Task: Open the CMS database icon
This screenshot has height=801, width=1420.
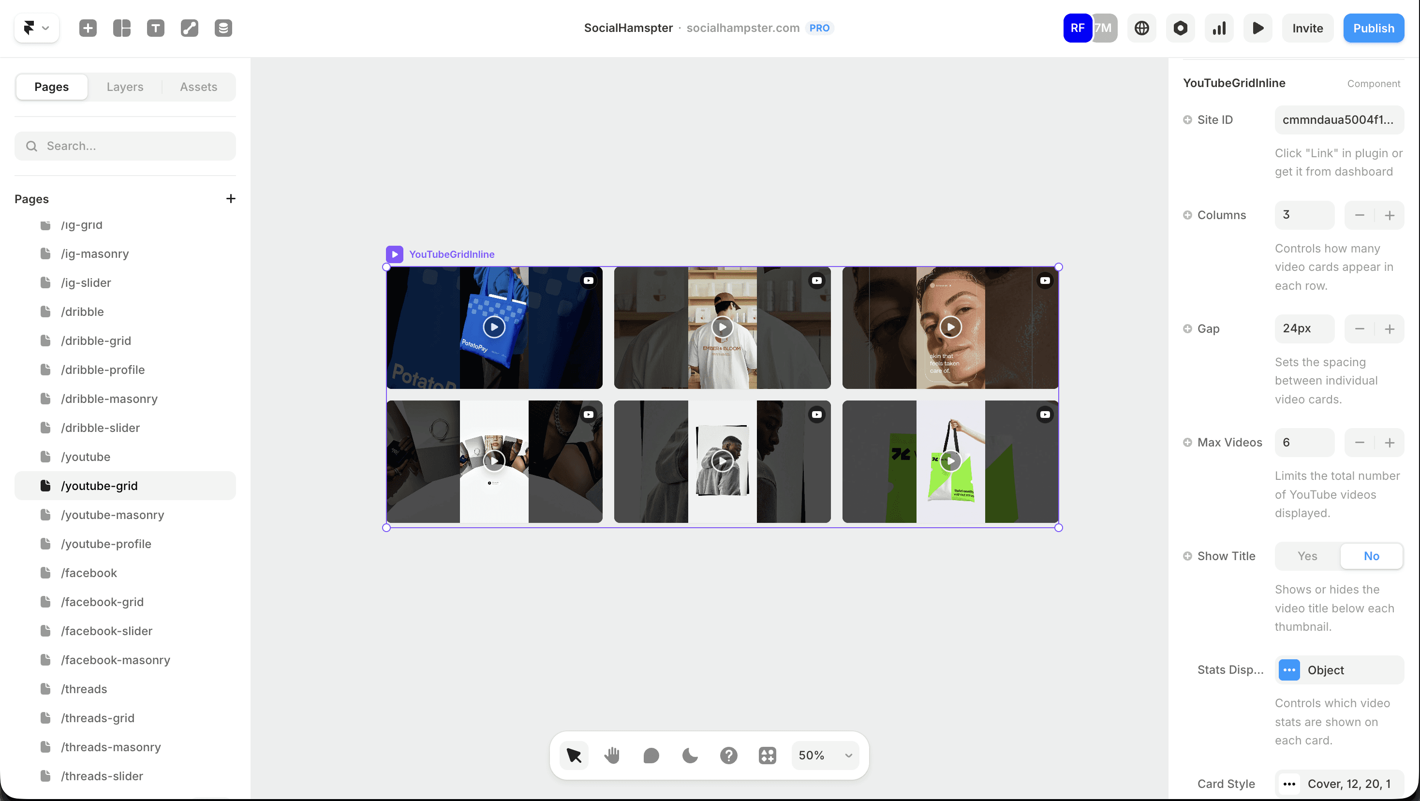Action: pos(223,28)
